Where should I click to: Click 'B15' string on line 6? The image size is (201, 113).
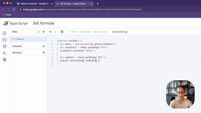pyautogui.click(x=100, y=57)
